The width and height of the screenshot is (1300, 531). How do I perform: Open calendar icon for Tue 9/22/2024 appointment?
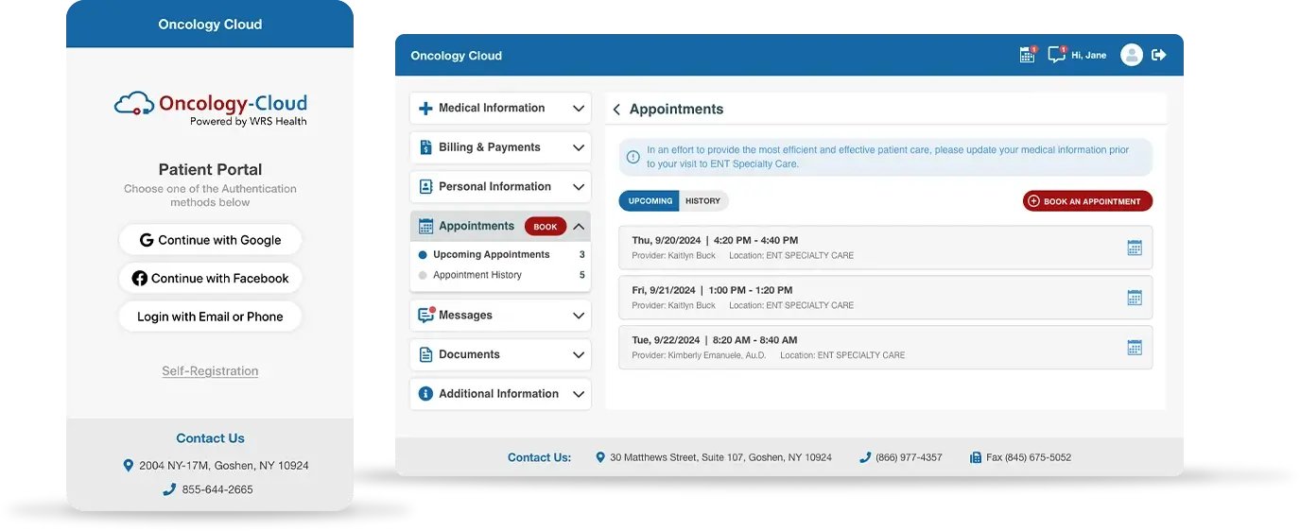1135,348
